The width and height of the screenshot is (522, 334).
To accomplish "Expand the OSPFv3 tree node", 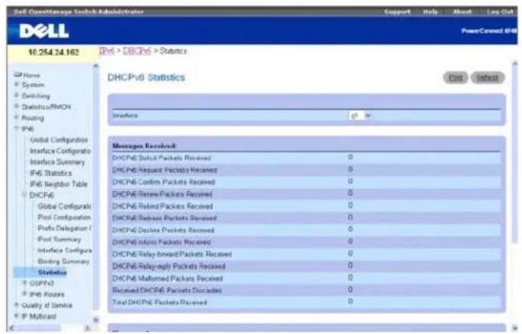I will pos(24,283).
